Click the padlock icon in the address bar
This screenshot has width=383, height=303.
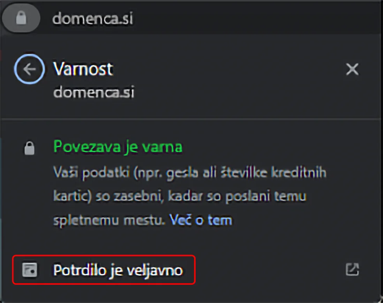click(x=21, y=19)
